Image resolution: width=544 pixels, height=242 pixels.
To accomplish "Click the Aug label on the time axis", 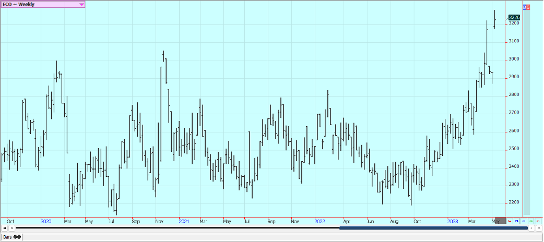I will pyautogui.click(x=394, y=221).
